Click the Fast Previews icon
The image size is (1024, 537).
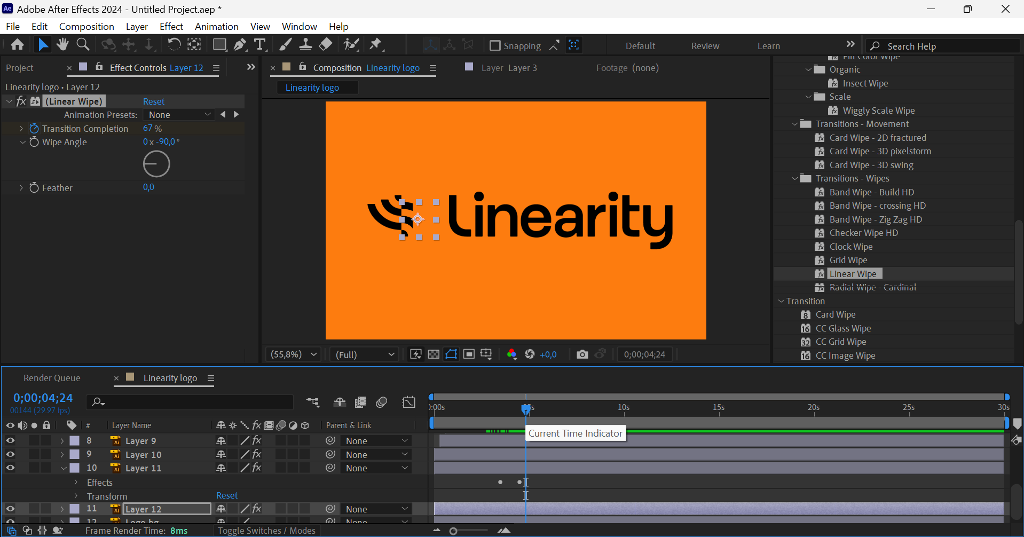tap(416, 354)
